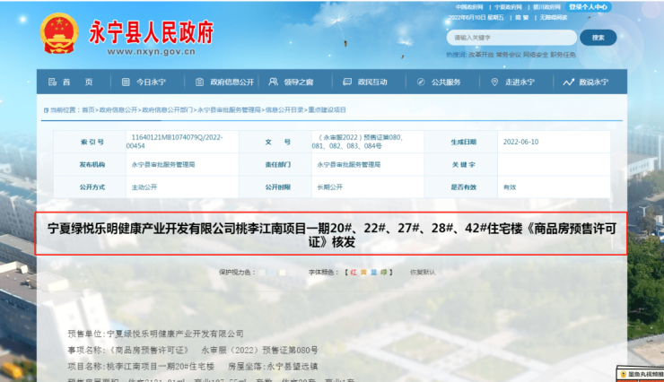Set font color to 绿 green
The image size is (664, 382).
pos(384,273)
